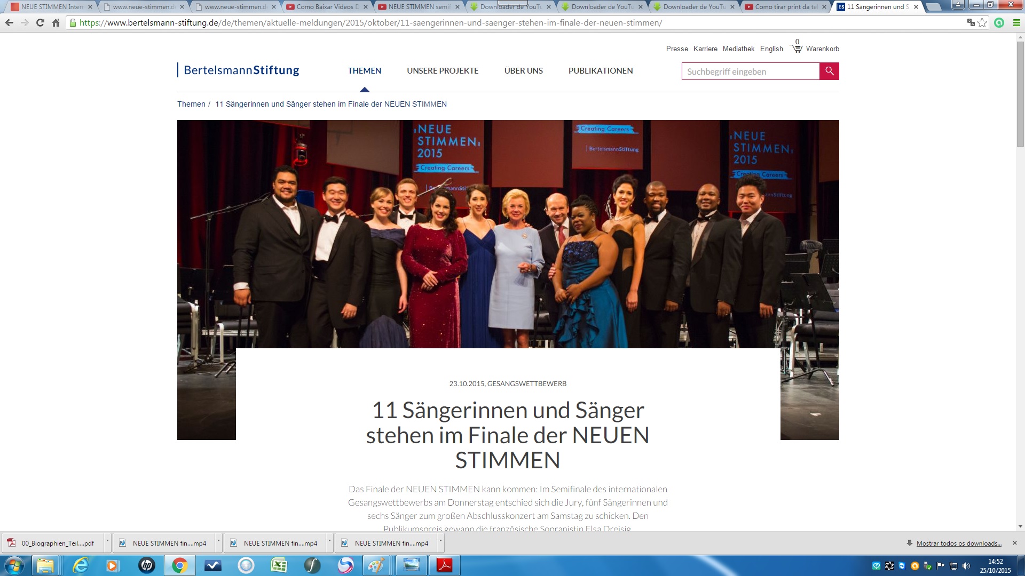Viewport: 1025px width, 576px height.
Task: Close the NEUE STIMMEN semif tab
Action: (x=458, y=7)
